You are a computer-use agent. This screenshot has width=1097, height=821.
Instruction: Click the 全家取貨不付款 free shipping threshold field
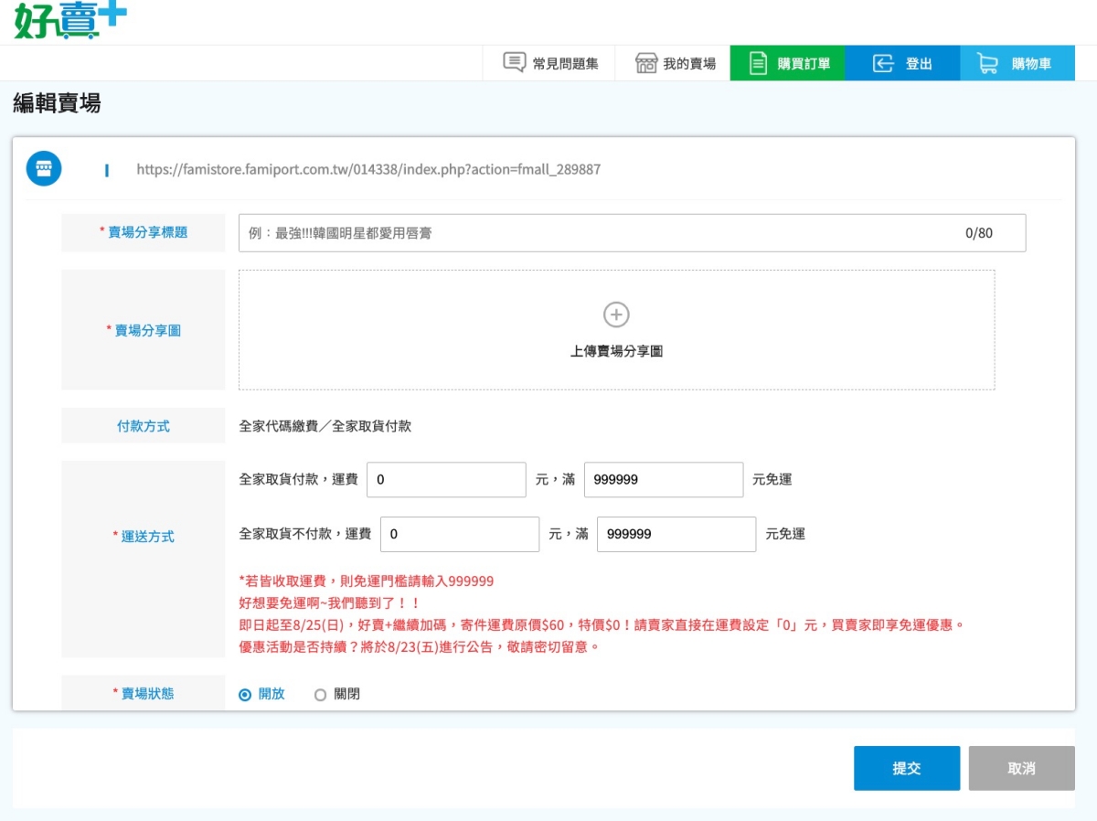(676, 535)
